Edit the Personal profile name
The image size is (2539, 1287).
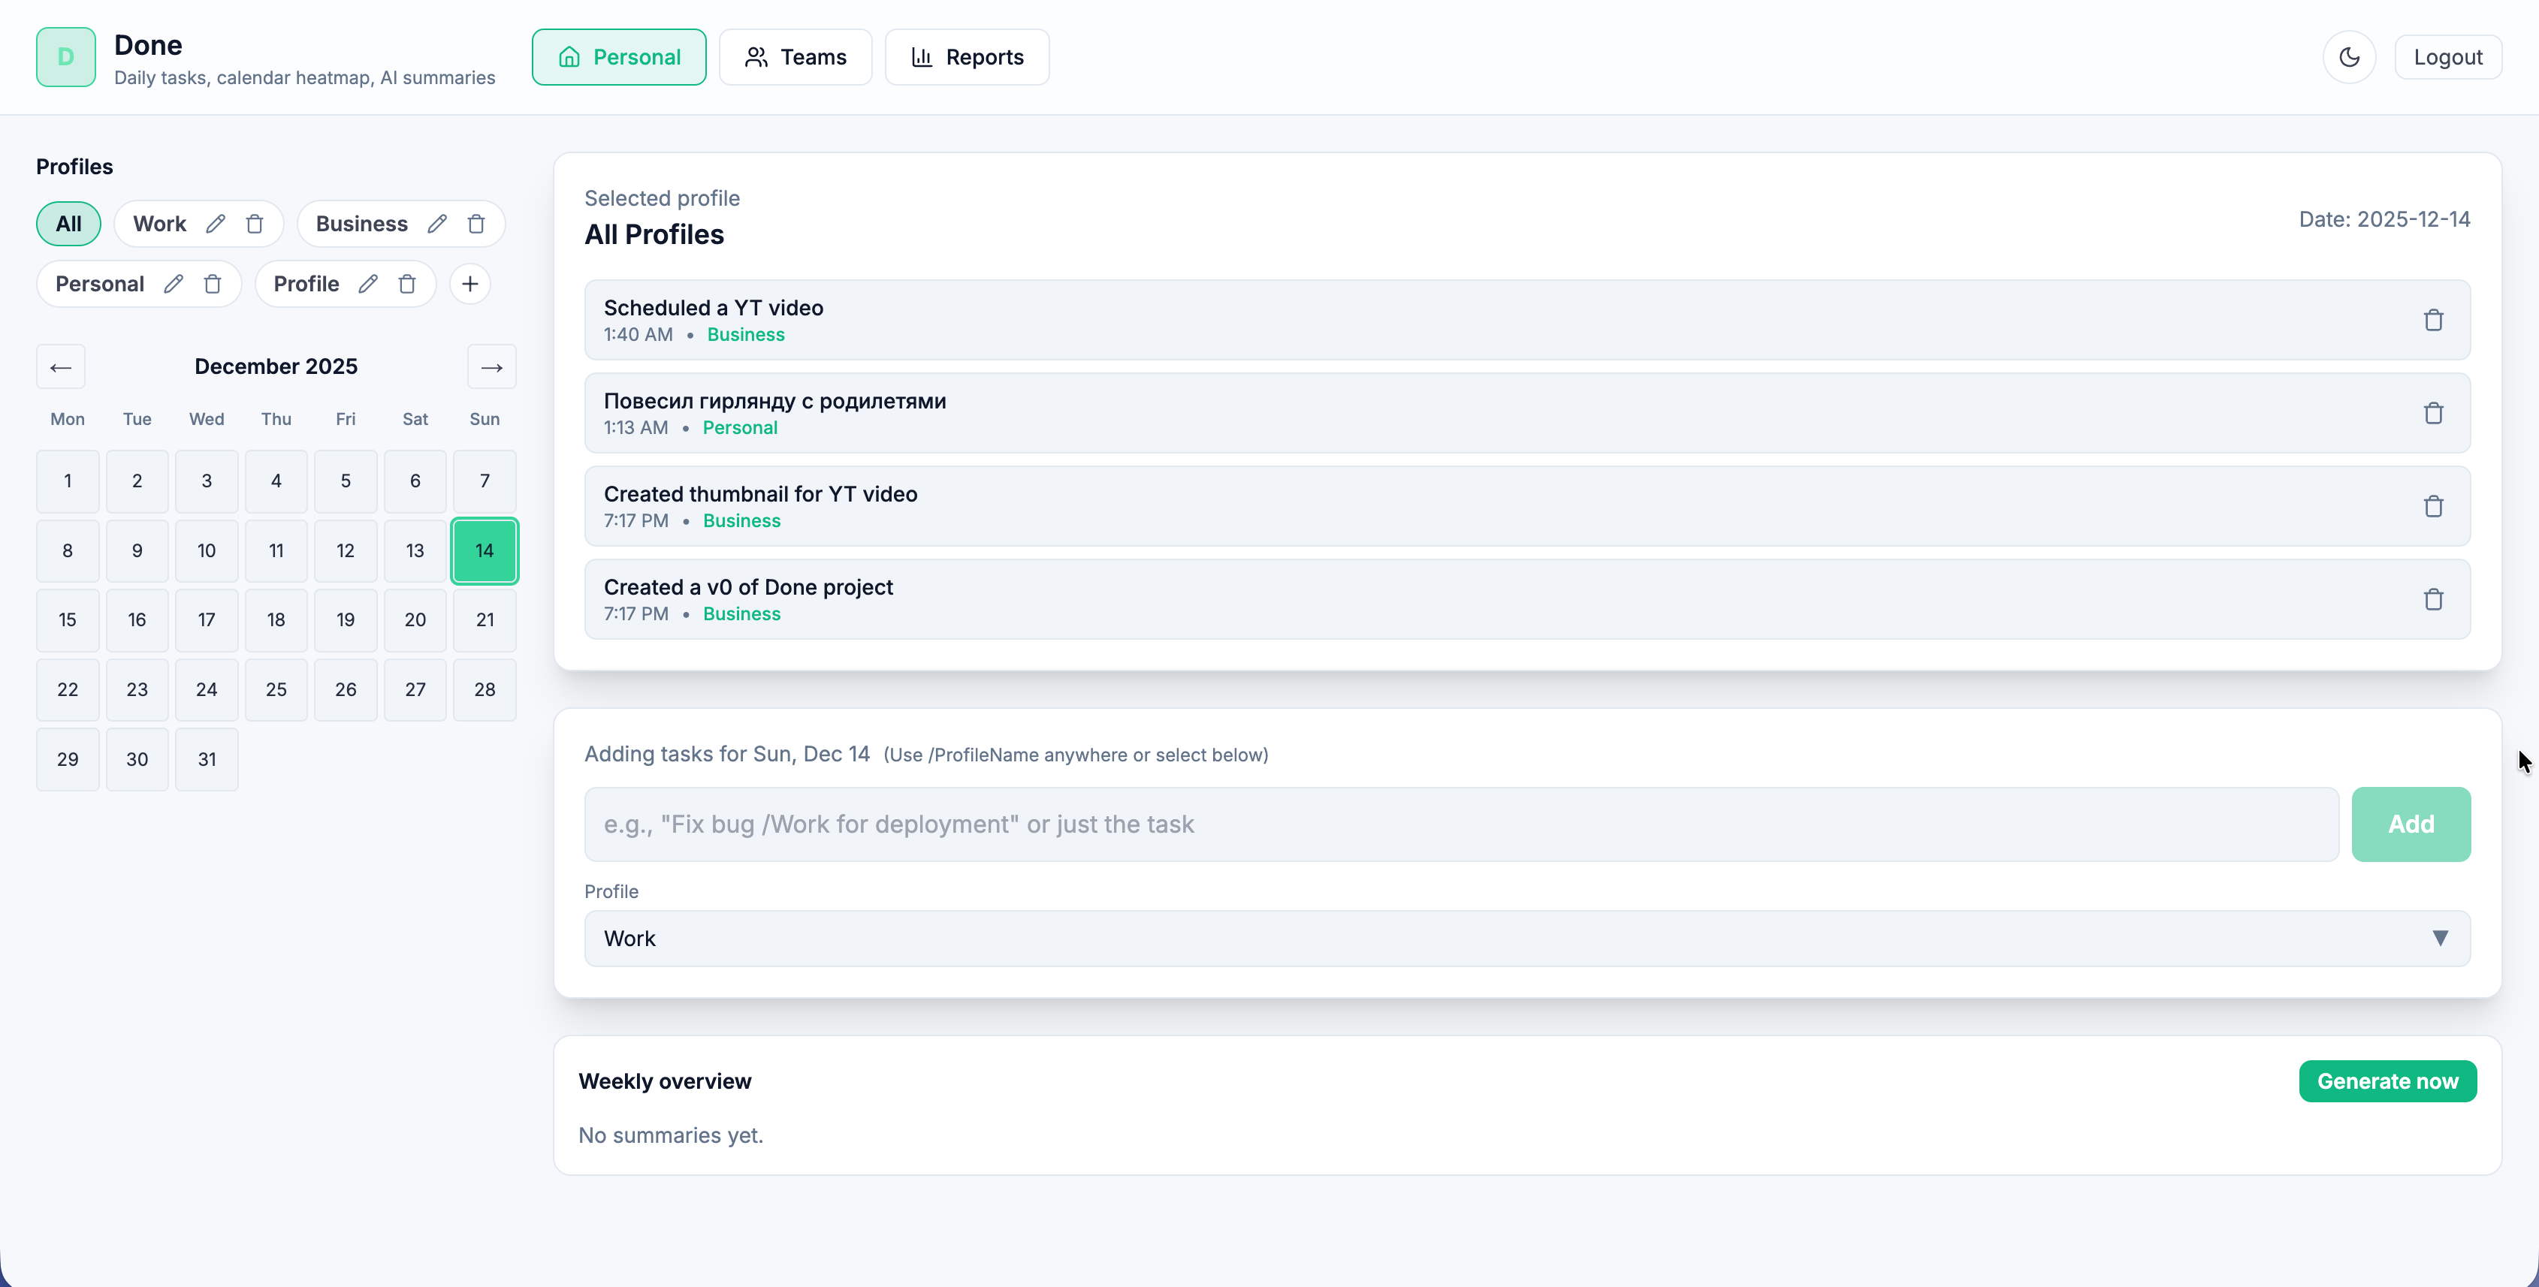click(173, 284)
